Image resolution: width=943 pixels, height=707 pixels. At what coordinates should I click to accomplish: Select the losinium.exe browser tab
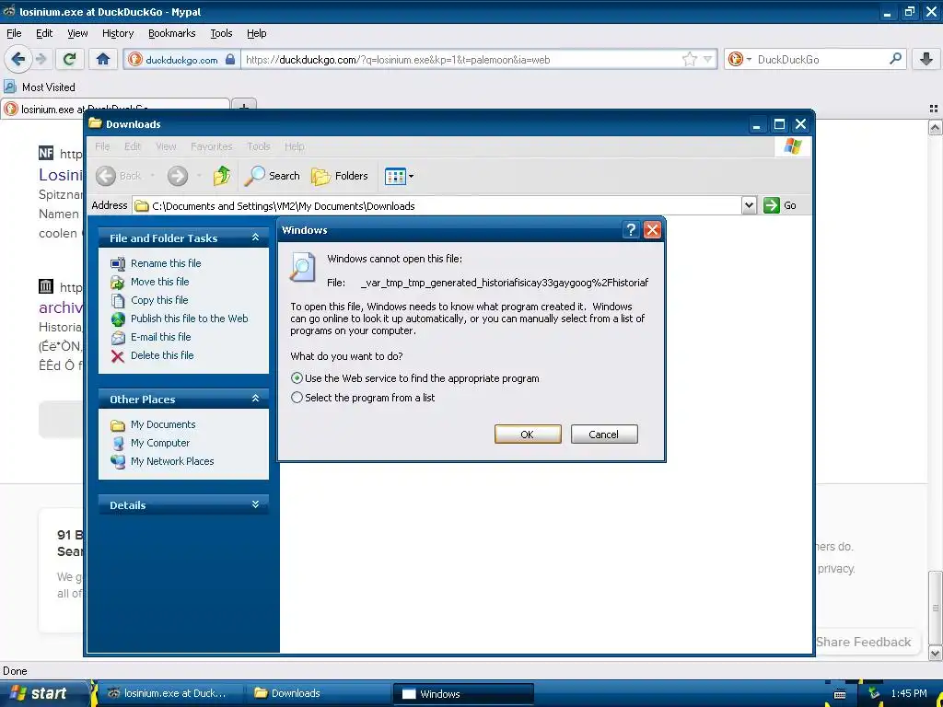[115, 109]
